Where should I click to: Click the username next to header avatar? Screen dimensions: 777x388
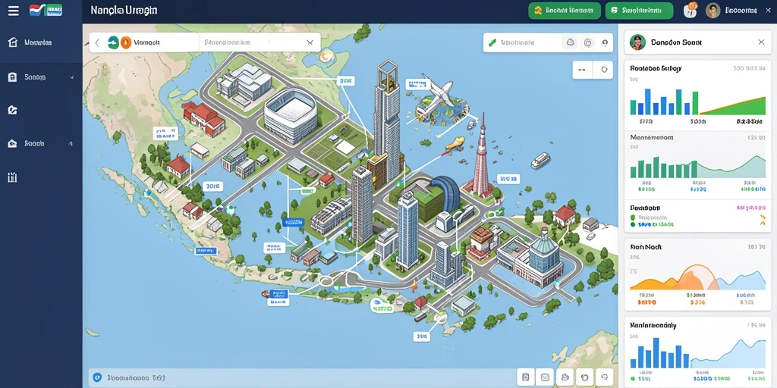click(x=741, y=11)
